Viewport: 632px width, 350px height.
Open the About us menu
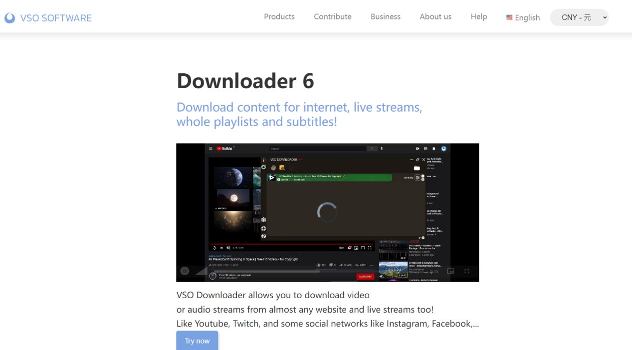click(435, 16)
